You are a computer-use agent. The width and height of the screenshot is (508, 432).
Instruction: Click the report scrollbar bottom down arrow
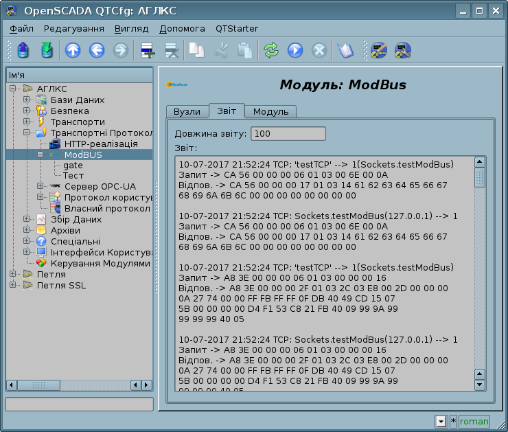pos(479,385)
